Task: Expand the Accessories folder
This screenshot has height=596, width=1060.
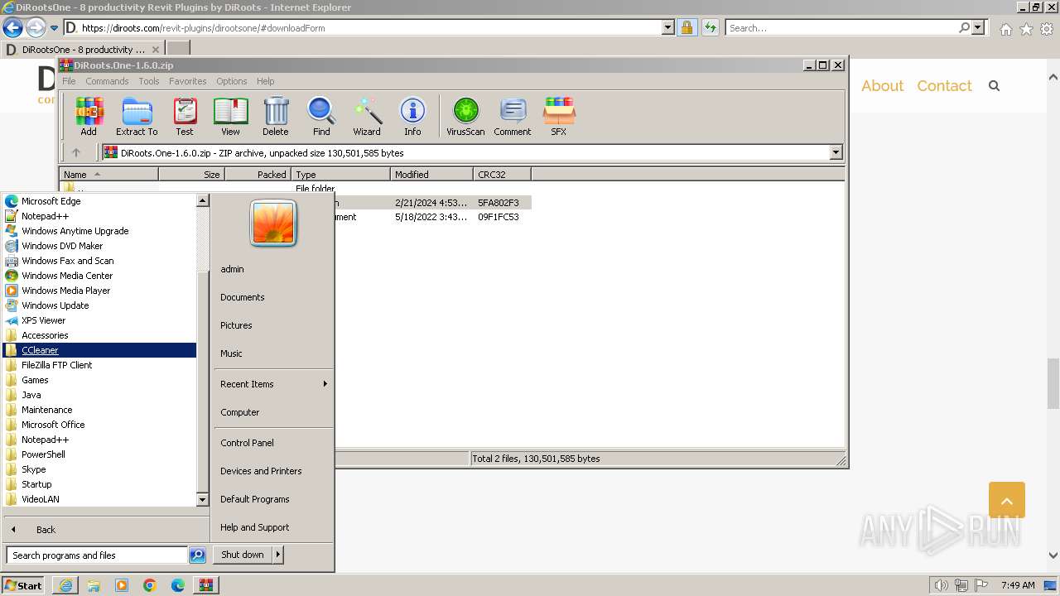Action: tap(45, 335)
